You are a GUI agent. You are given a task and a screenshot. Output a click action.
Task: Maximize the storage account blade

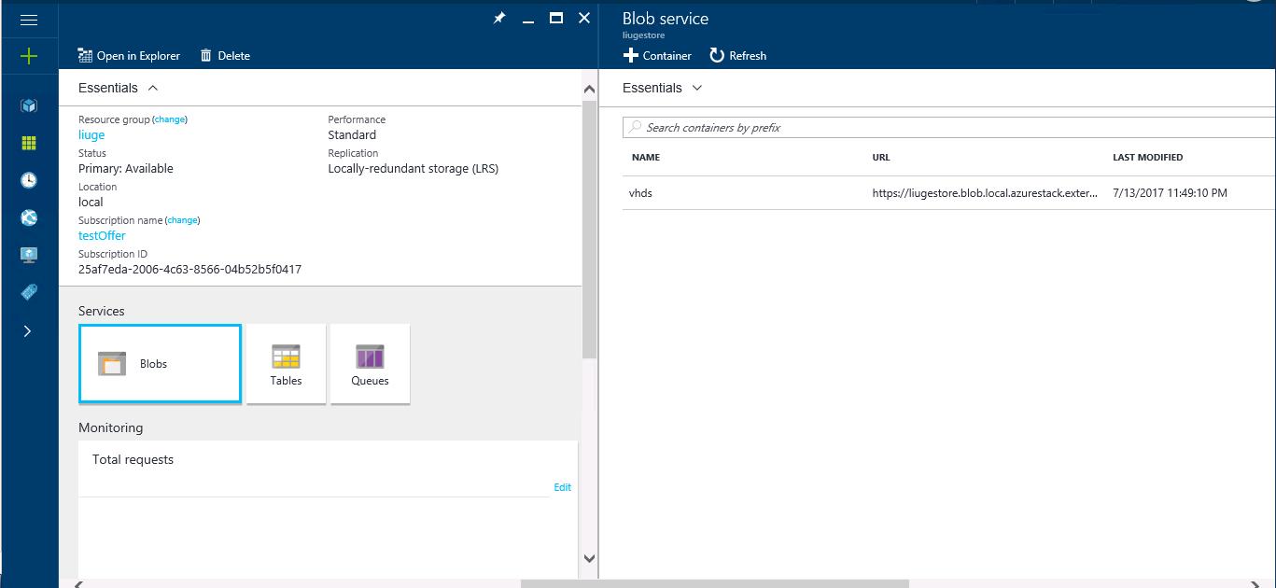(x=556, y=18)
